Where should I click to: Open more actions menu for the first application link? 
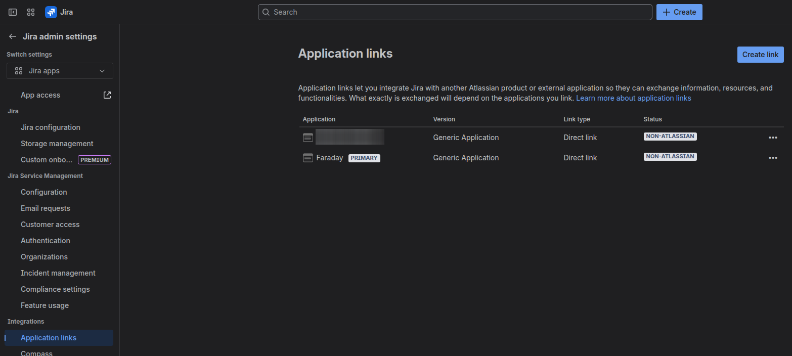pos(772,138)
